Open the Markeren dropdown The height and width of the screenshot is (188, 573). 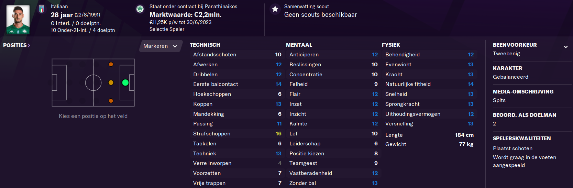160,46
